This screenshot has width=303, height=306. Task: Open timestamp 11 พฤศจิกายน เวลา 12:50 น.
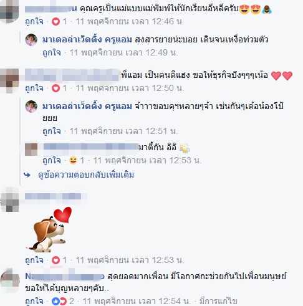(x=130, y=88)
